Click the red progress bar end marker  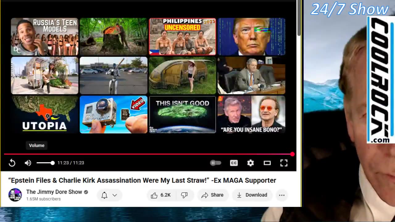coord(292,154)
